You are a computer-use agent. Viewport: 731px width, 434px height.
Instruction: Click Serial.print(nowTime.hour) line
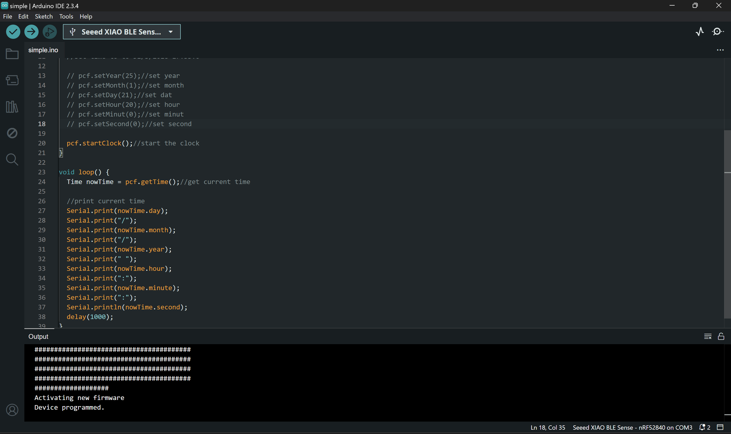click(119, 269)
